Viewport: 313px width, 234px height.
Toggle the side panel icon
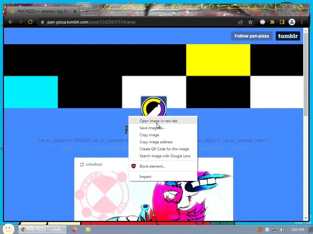[282, 22]
